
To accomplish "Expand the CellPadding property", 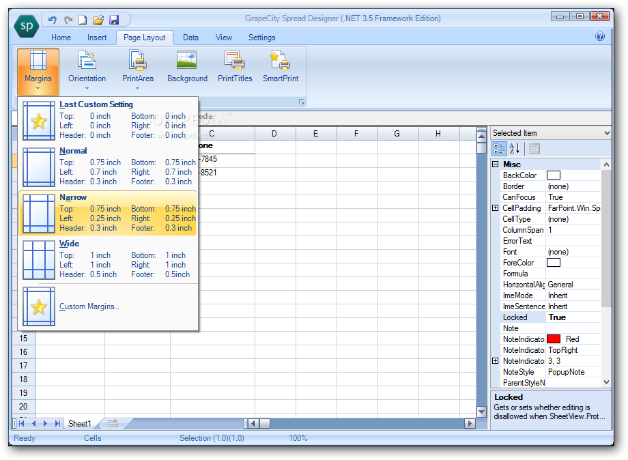I will tap(496, 207).
